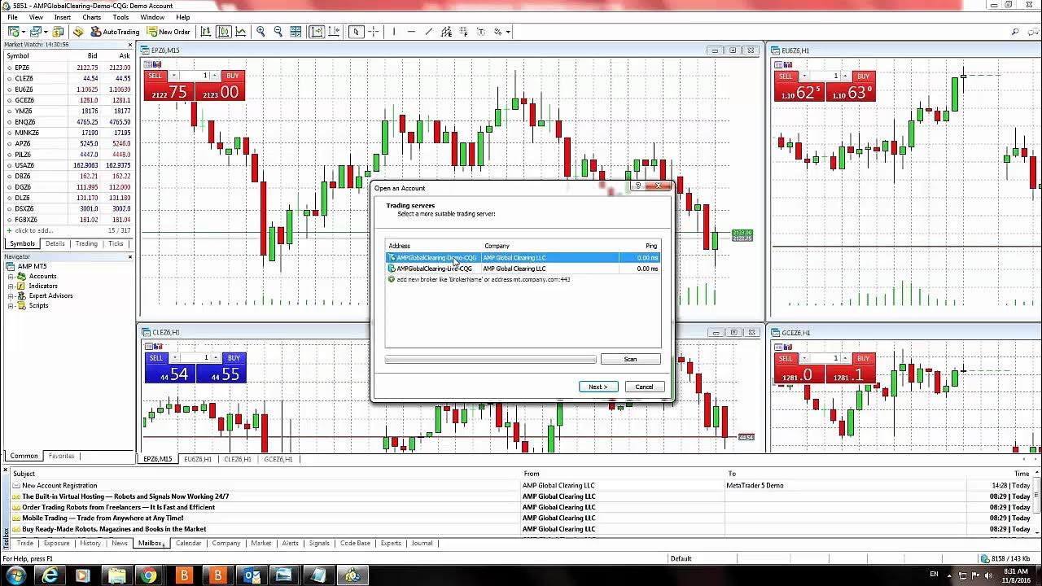This screenshot has height=586, width=1042.
Task: Click the server scan progress bar
Action: (490, 359)
